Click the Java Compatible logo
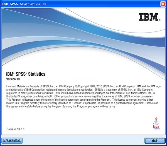167x146 pixels. tap(156, 123)
